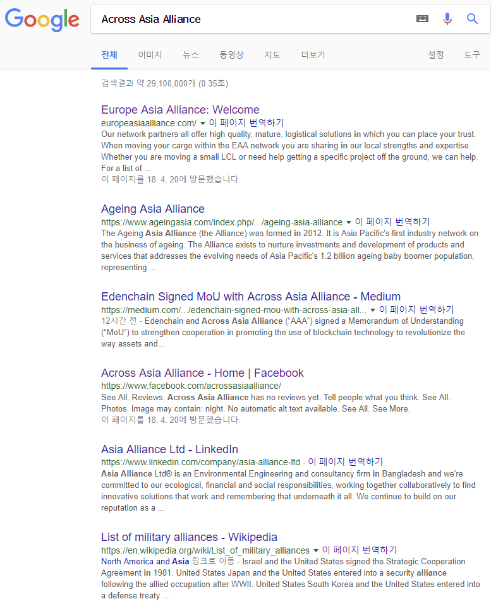The image size is (491, 611).
Task: Switch to the 뉴스 (News) tab
Action: [x=191, y=55]
